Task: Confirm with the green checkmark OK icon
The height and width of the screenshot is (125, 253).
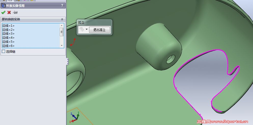Action: pos(3,12)
